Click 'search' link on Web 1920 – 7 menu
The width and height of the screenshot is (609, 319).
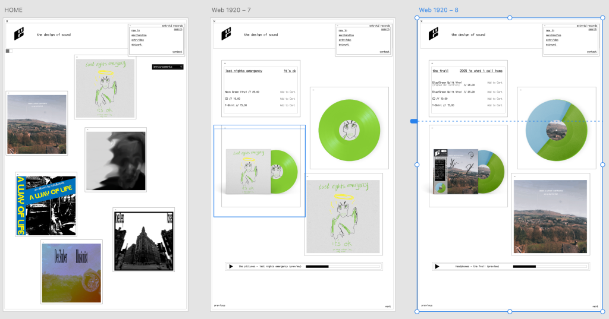tap(384, 30)
